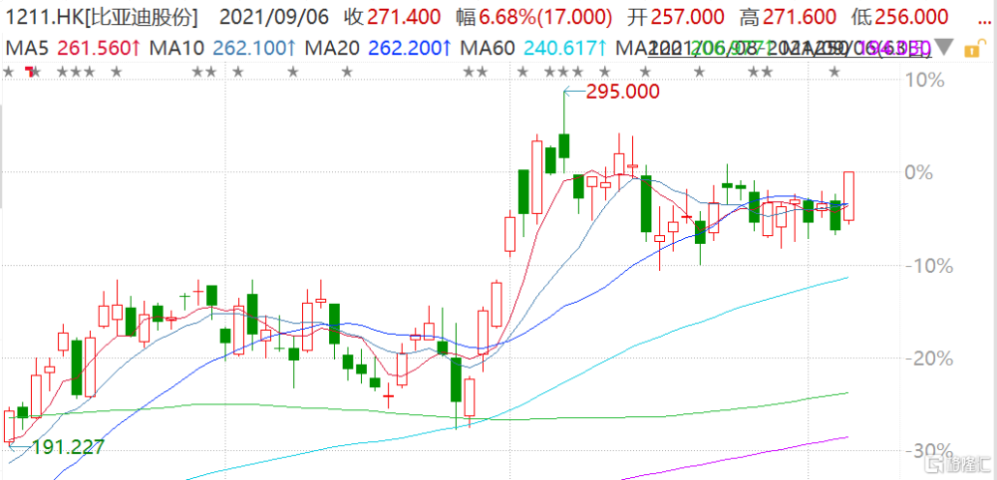Select the MA60 indicator label
The image size is (997, 480).
pyautogui.click(x=488, y=48)
